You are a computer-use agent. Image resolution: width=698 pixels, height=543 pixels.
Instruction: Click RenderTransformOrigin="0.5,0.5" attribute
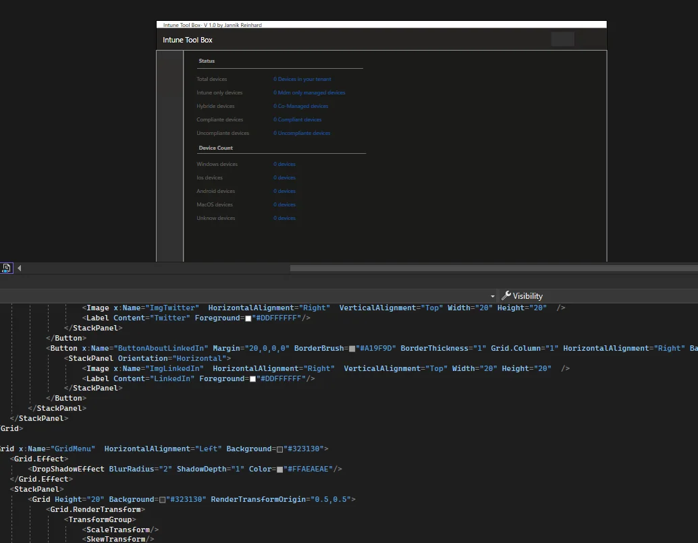click(281, 499)
